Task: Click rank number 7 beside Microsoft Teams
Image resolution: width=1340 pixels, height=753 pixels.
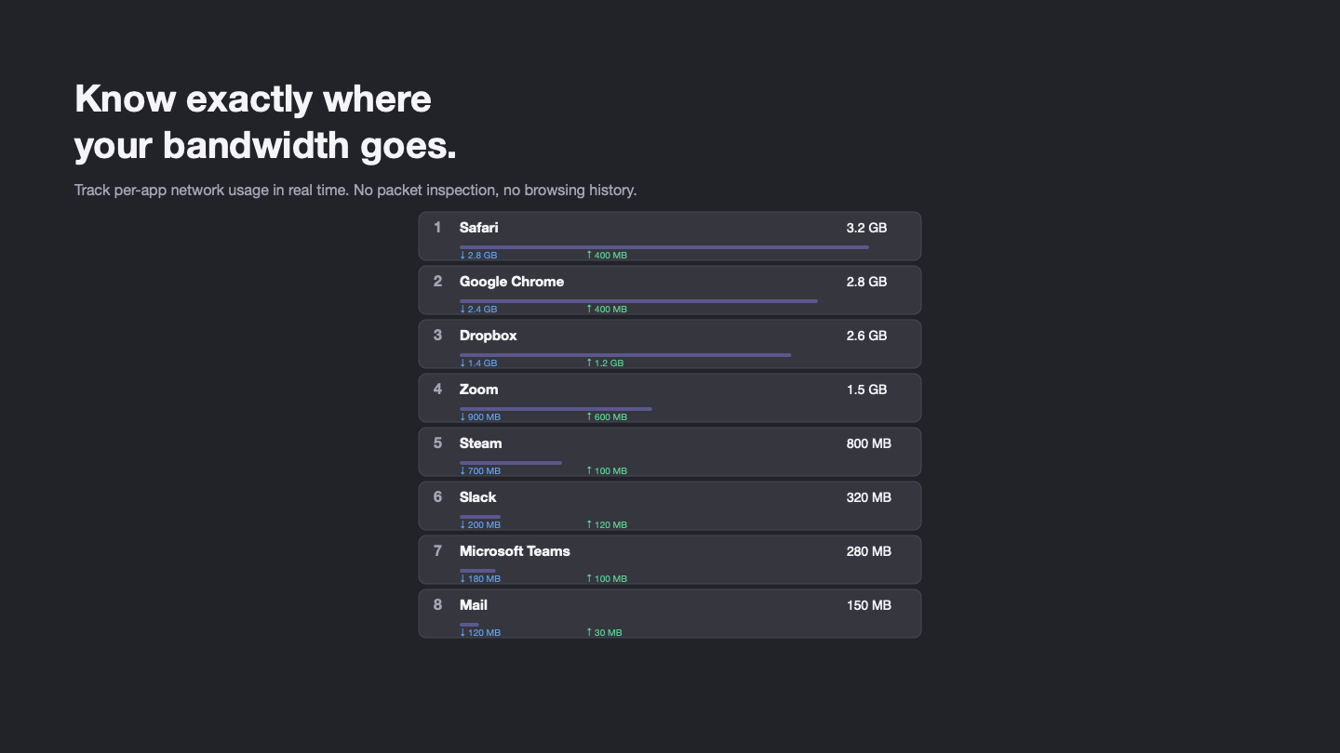Action: tap(437, 551)
